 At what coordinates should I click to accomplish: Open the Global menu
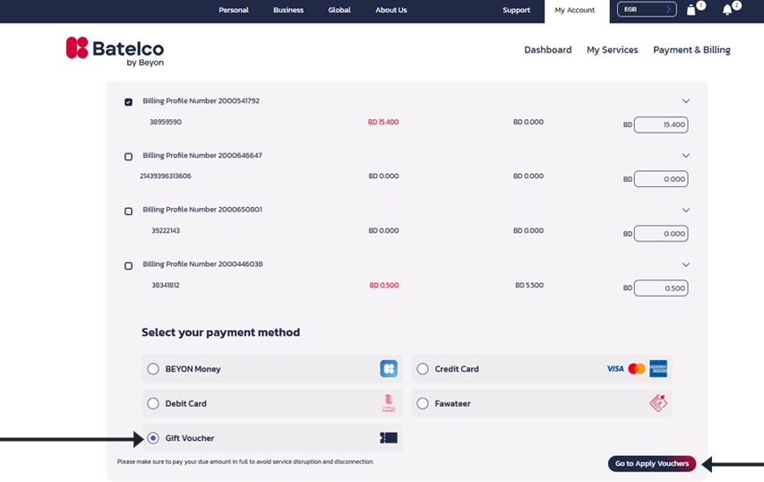pos(339,10)
